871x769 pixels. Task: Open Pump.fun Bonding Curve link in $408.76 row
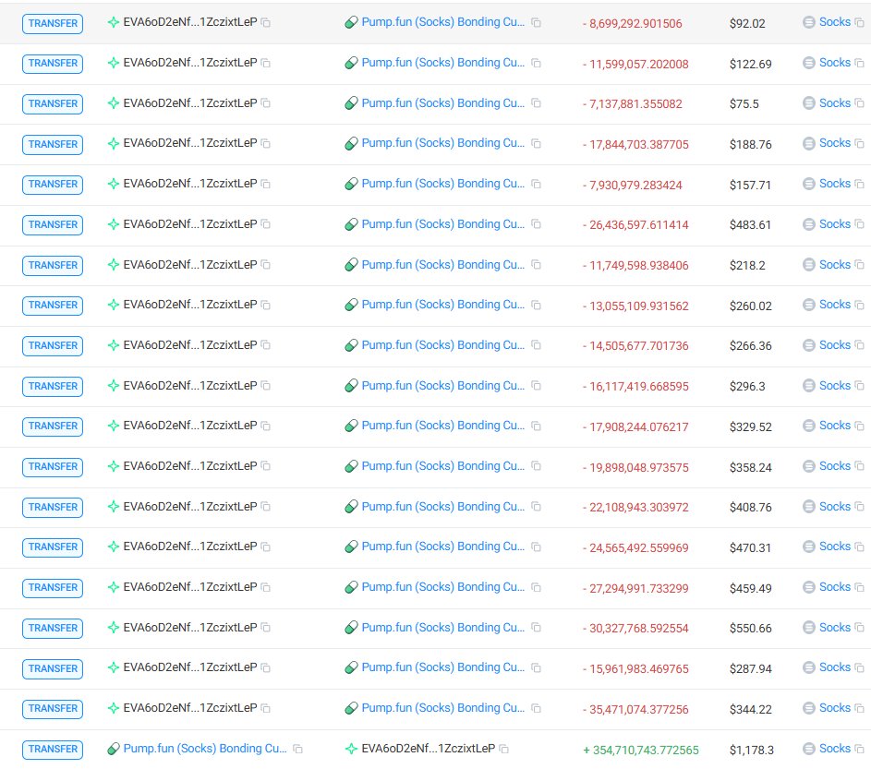(442, 507)
